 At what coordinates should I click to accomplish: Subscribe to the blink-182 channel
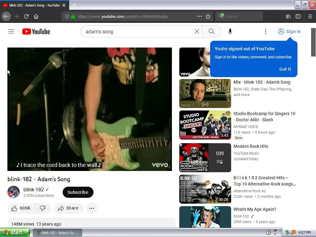coord(78,192)
